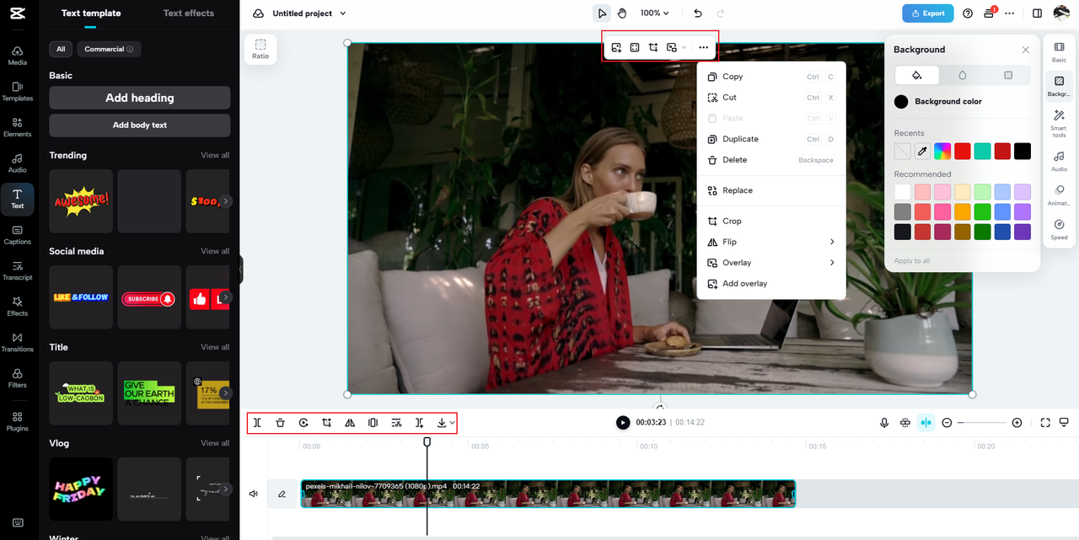
Task: Click the fullscreen preview icon
Action: coord(1045,423)
